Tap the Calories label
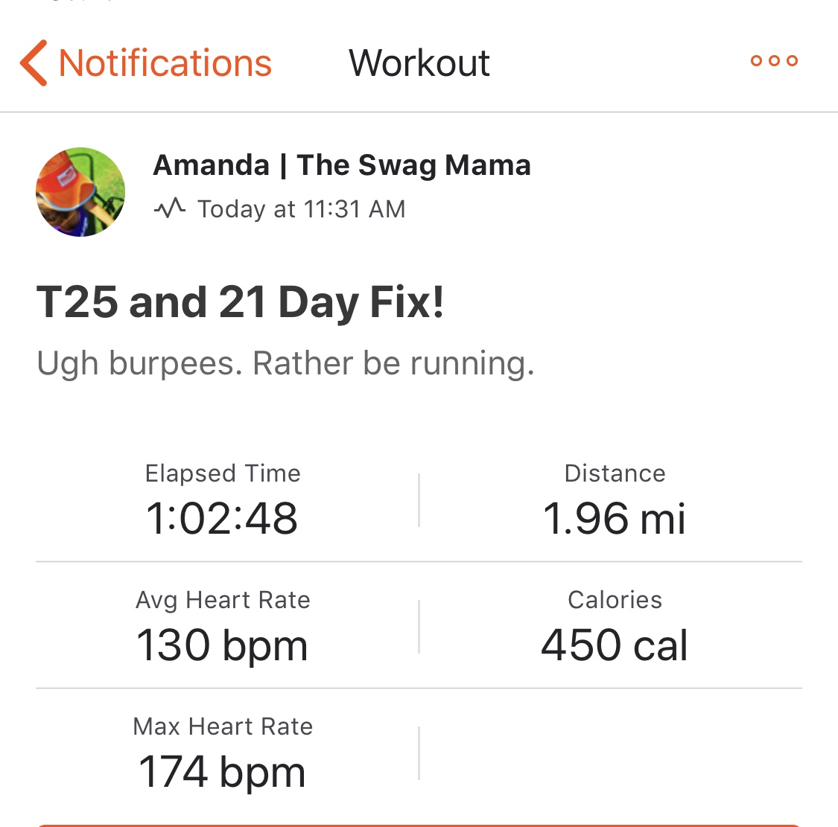The image size is (838, 827). pos(615,600)
